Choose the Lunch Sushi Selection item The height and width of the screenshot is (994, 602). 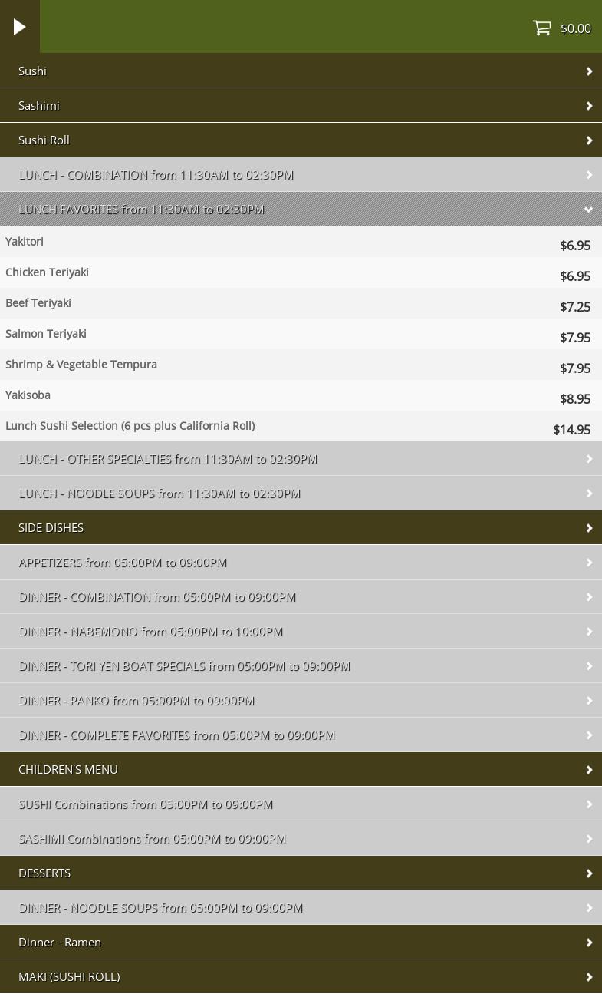[130, 426]
